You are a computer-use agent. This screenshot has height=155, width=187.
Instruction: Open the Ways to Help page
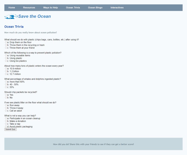click(50, 8)
